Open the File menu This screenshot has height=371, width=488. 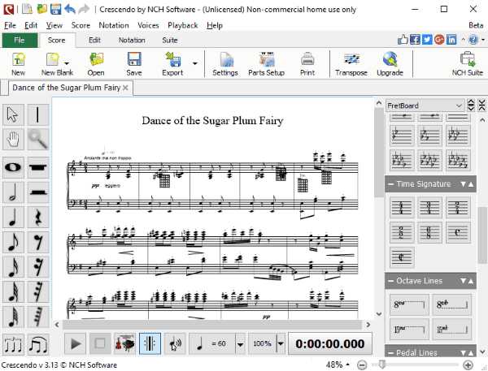pos(10,25)
